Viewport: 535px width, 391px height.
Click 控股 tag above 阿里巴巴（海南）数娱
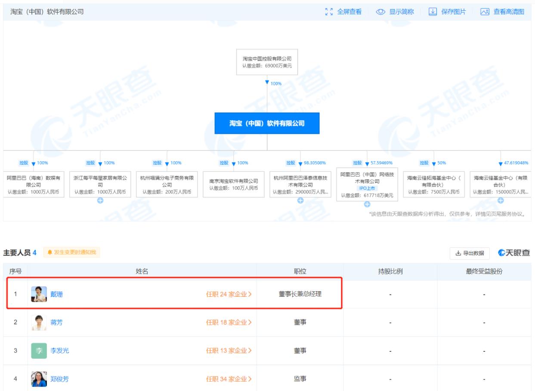coord(24,163)
